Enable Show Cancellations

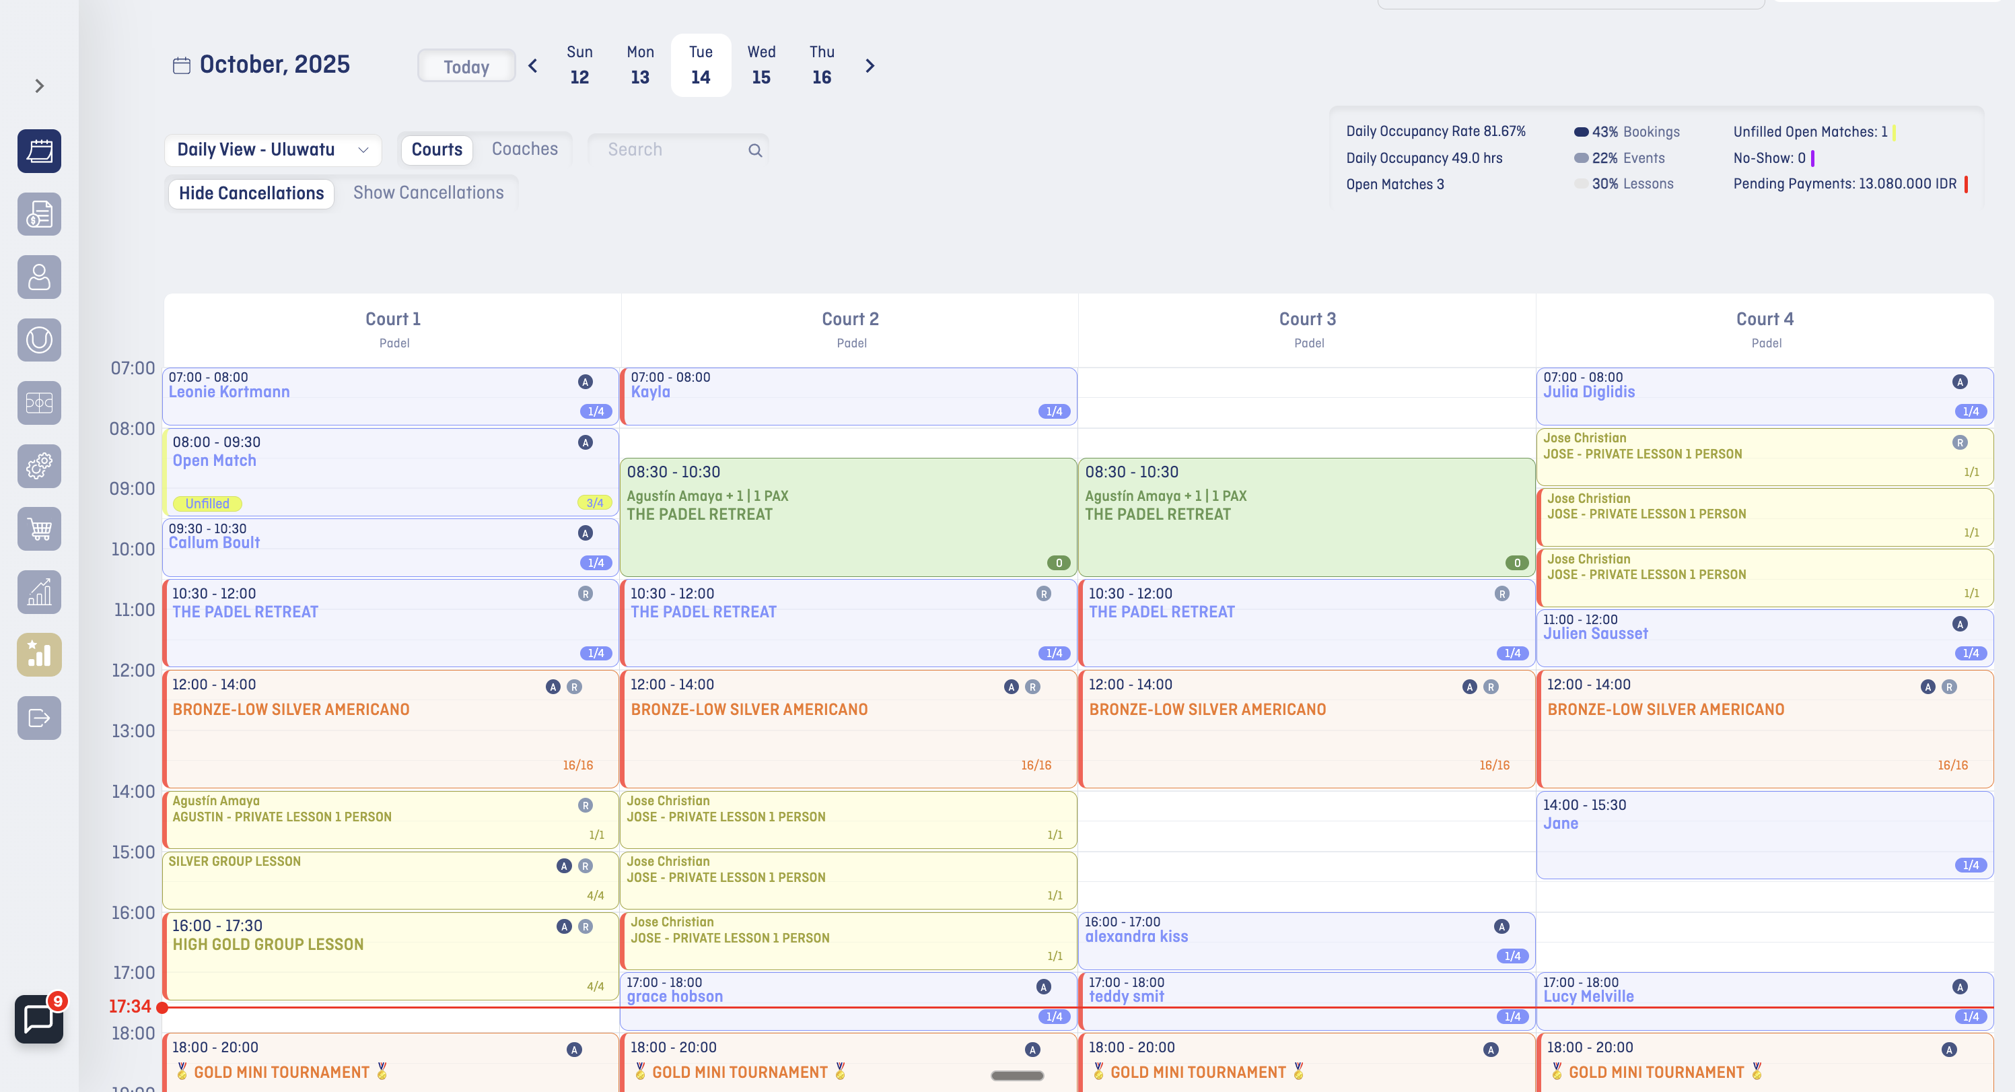coord(429,193)
